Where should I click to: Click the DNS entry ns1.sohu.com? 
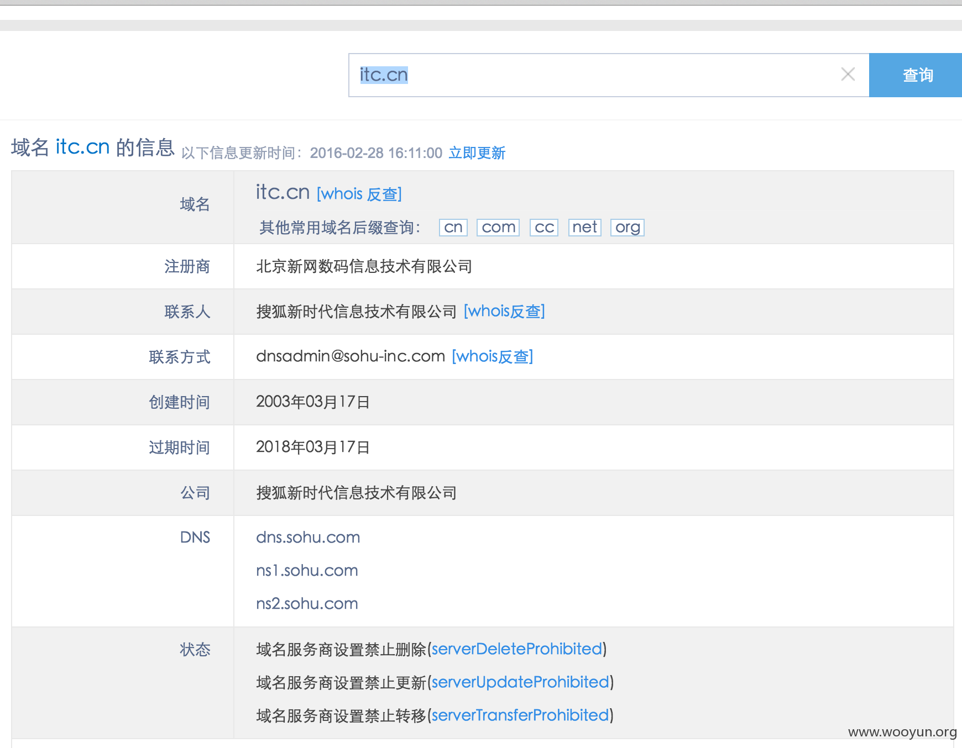coord(307,571)
